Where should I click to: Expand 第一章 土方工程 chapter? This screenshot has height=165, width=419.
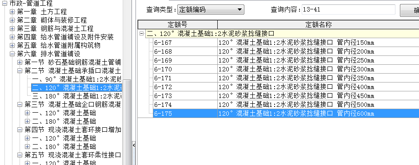[x=12, y=12]
